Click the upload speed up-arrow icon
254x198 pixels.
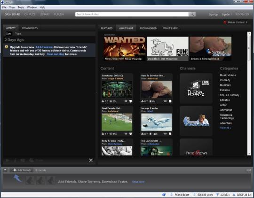(234, 195)
